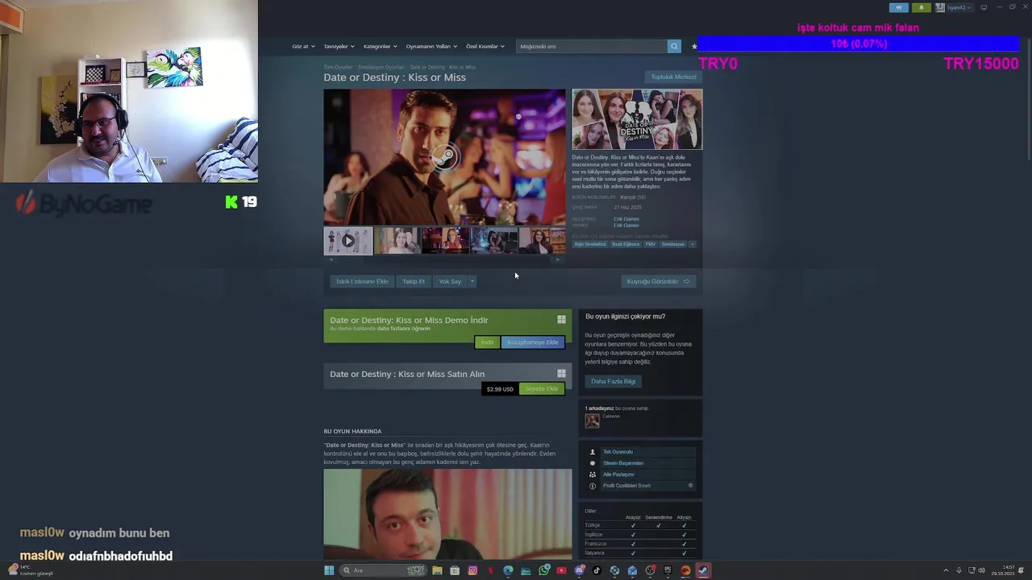Image resolution: width=1032 pixels, height=580 pixels.
Task: Open TikTok from the taskbar
Action: 597,570
